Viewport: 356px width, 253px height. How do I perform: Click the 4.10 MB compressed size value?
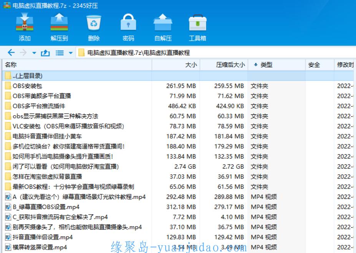click(232, 217)
